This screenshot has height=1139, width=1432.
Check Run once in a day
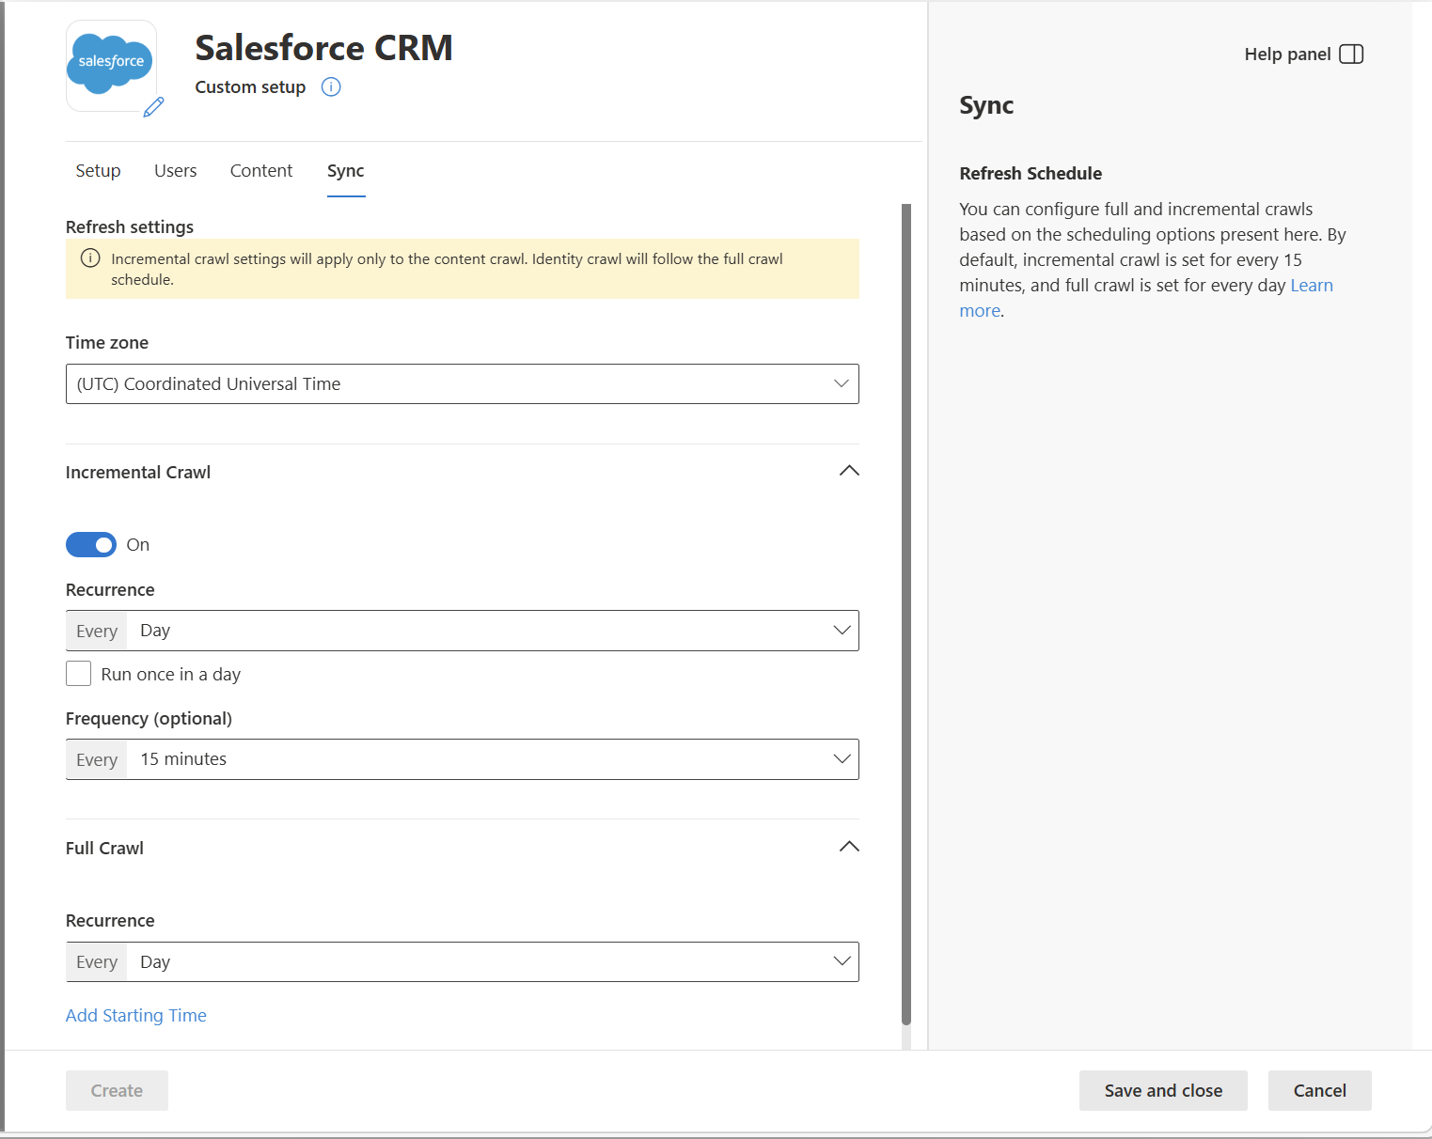click(79, 674)
